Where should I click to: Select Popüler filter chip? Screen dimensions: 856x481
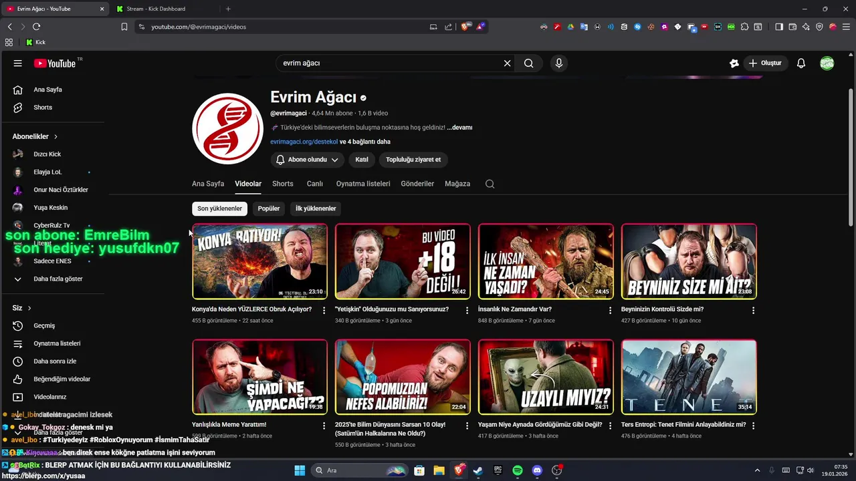pos(269,208)
